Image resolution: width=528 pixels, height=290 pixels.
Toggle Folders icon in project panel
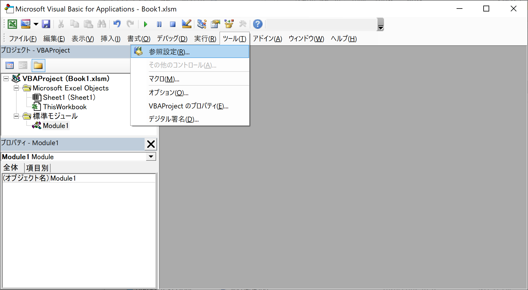point(38,65)
